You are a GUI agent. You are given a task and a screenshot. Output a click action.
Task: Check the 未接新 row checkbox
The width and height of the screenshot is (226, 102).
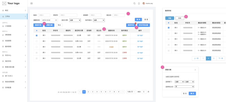click(x=37, y=47)
